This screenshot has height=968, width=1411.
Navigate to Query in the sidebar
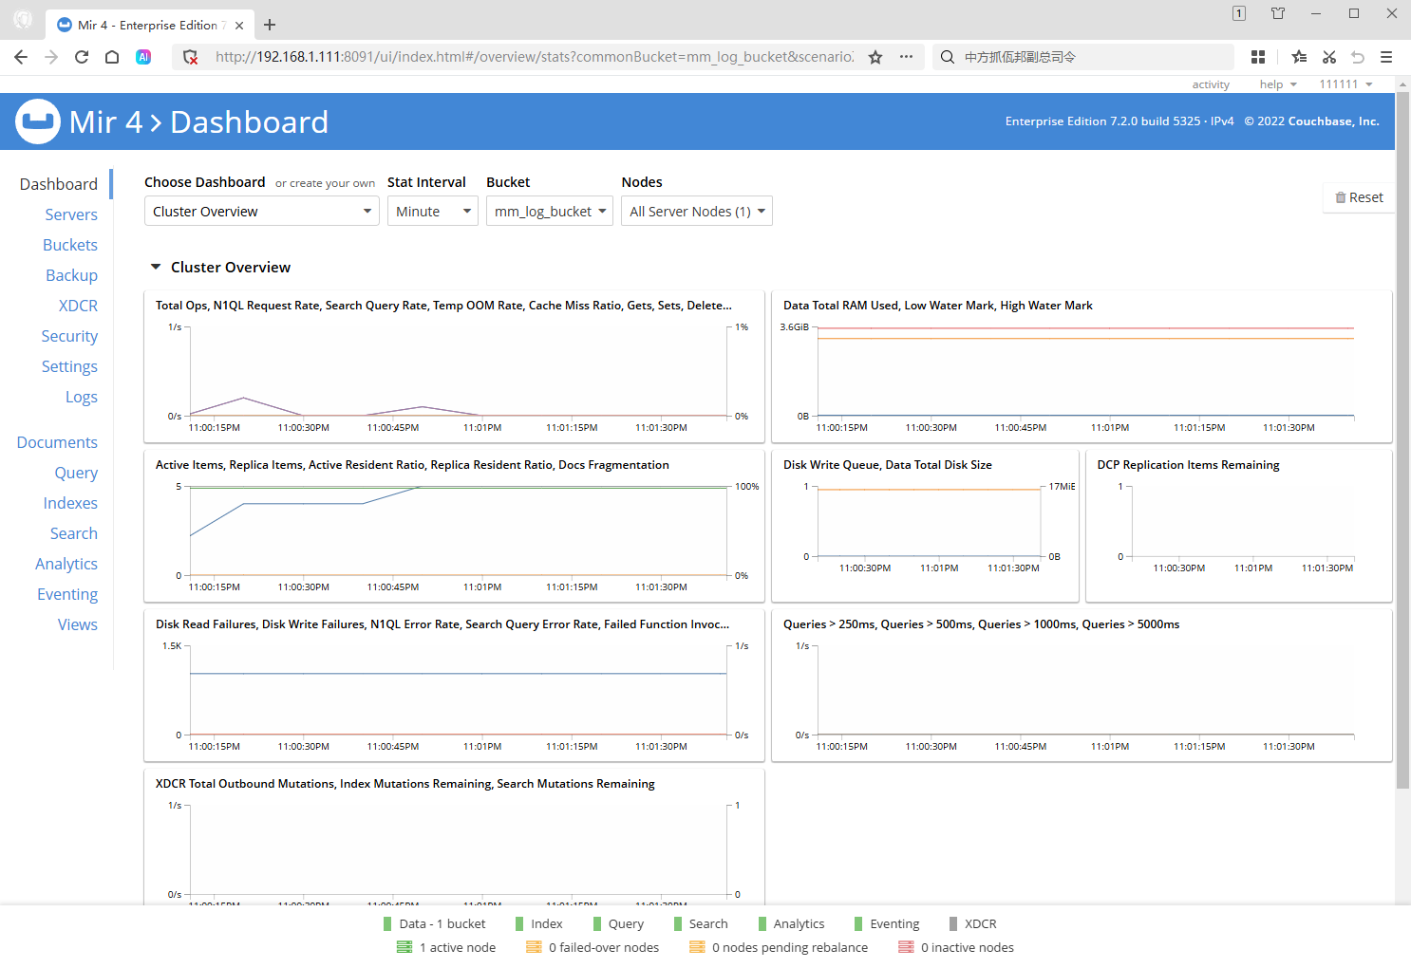coord(76,473)
